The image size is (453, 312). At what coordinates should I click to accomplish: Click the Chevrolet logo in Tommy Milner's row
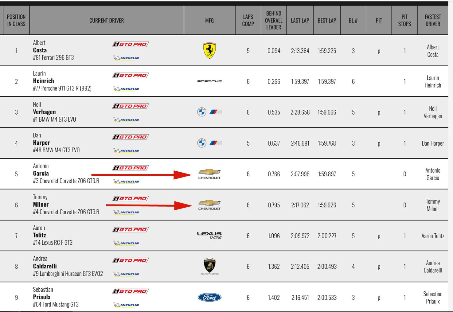click(x=209, y=205)
